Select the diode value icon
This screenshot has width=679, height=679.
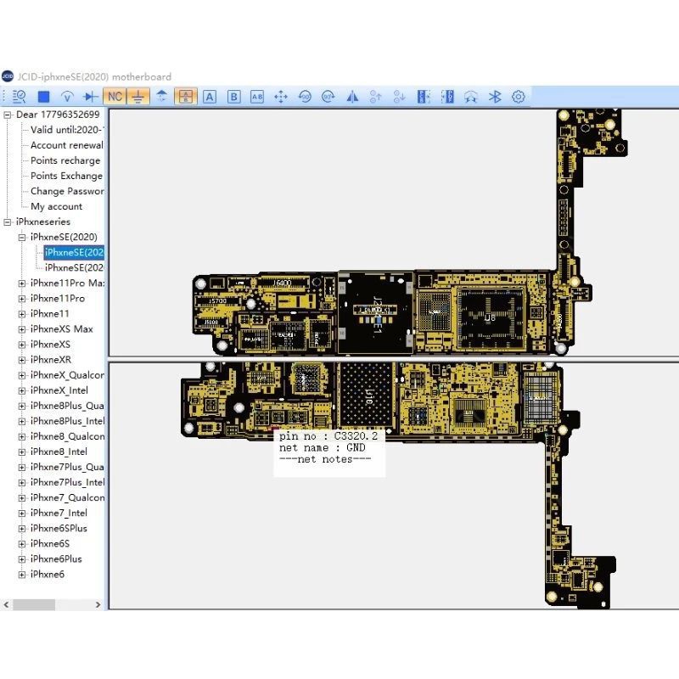pos(91,96)
